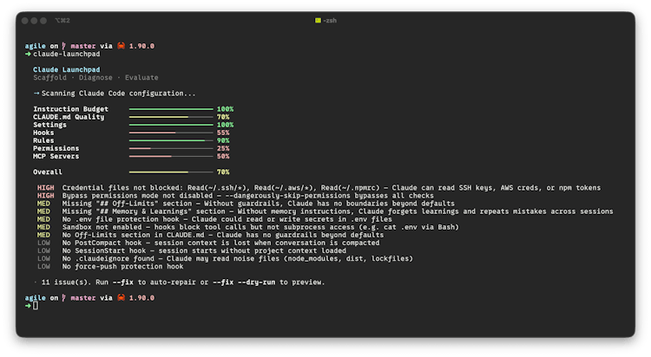651x357 pixels.
Task: Click the Overall 70% progress bar
Action: pyautogui.click(x=171, y=172)
